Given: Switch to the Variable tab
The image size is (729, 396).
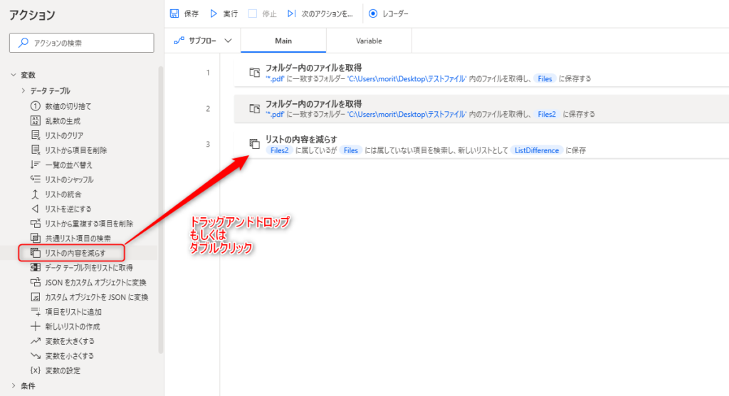Looking at the screenshot, I should (x=369, y=41).
